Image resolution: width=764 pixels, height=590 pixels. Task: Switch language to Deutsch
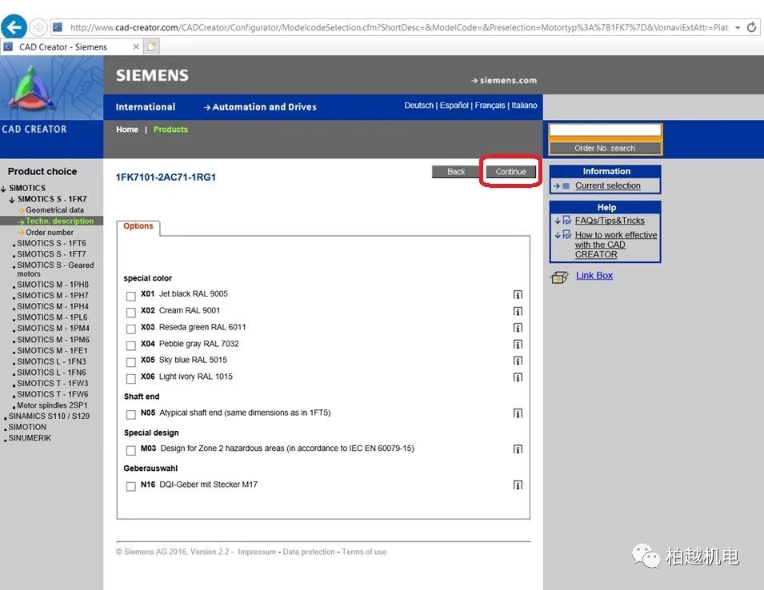point(418,106)
